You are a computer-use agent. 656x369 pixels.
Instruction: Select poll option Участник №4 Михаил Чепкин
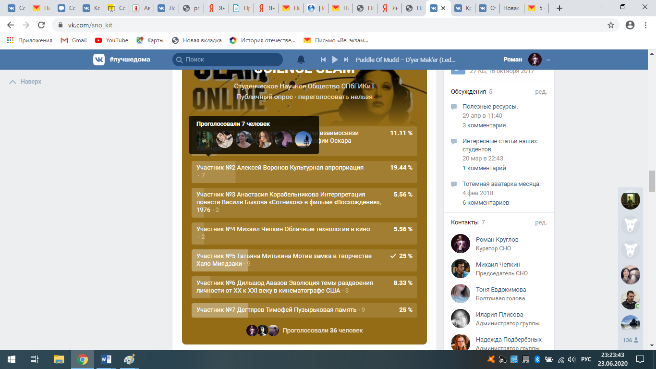(x=304, y=233)
